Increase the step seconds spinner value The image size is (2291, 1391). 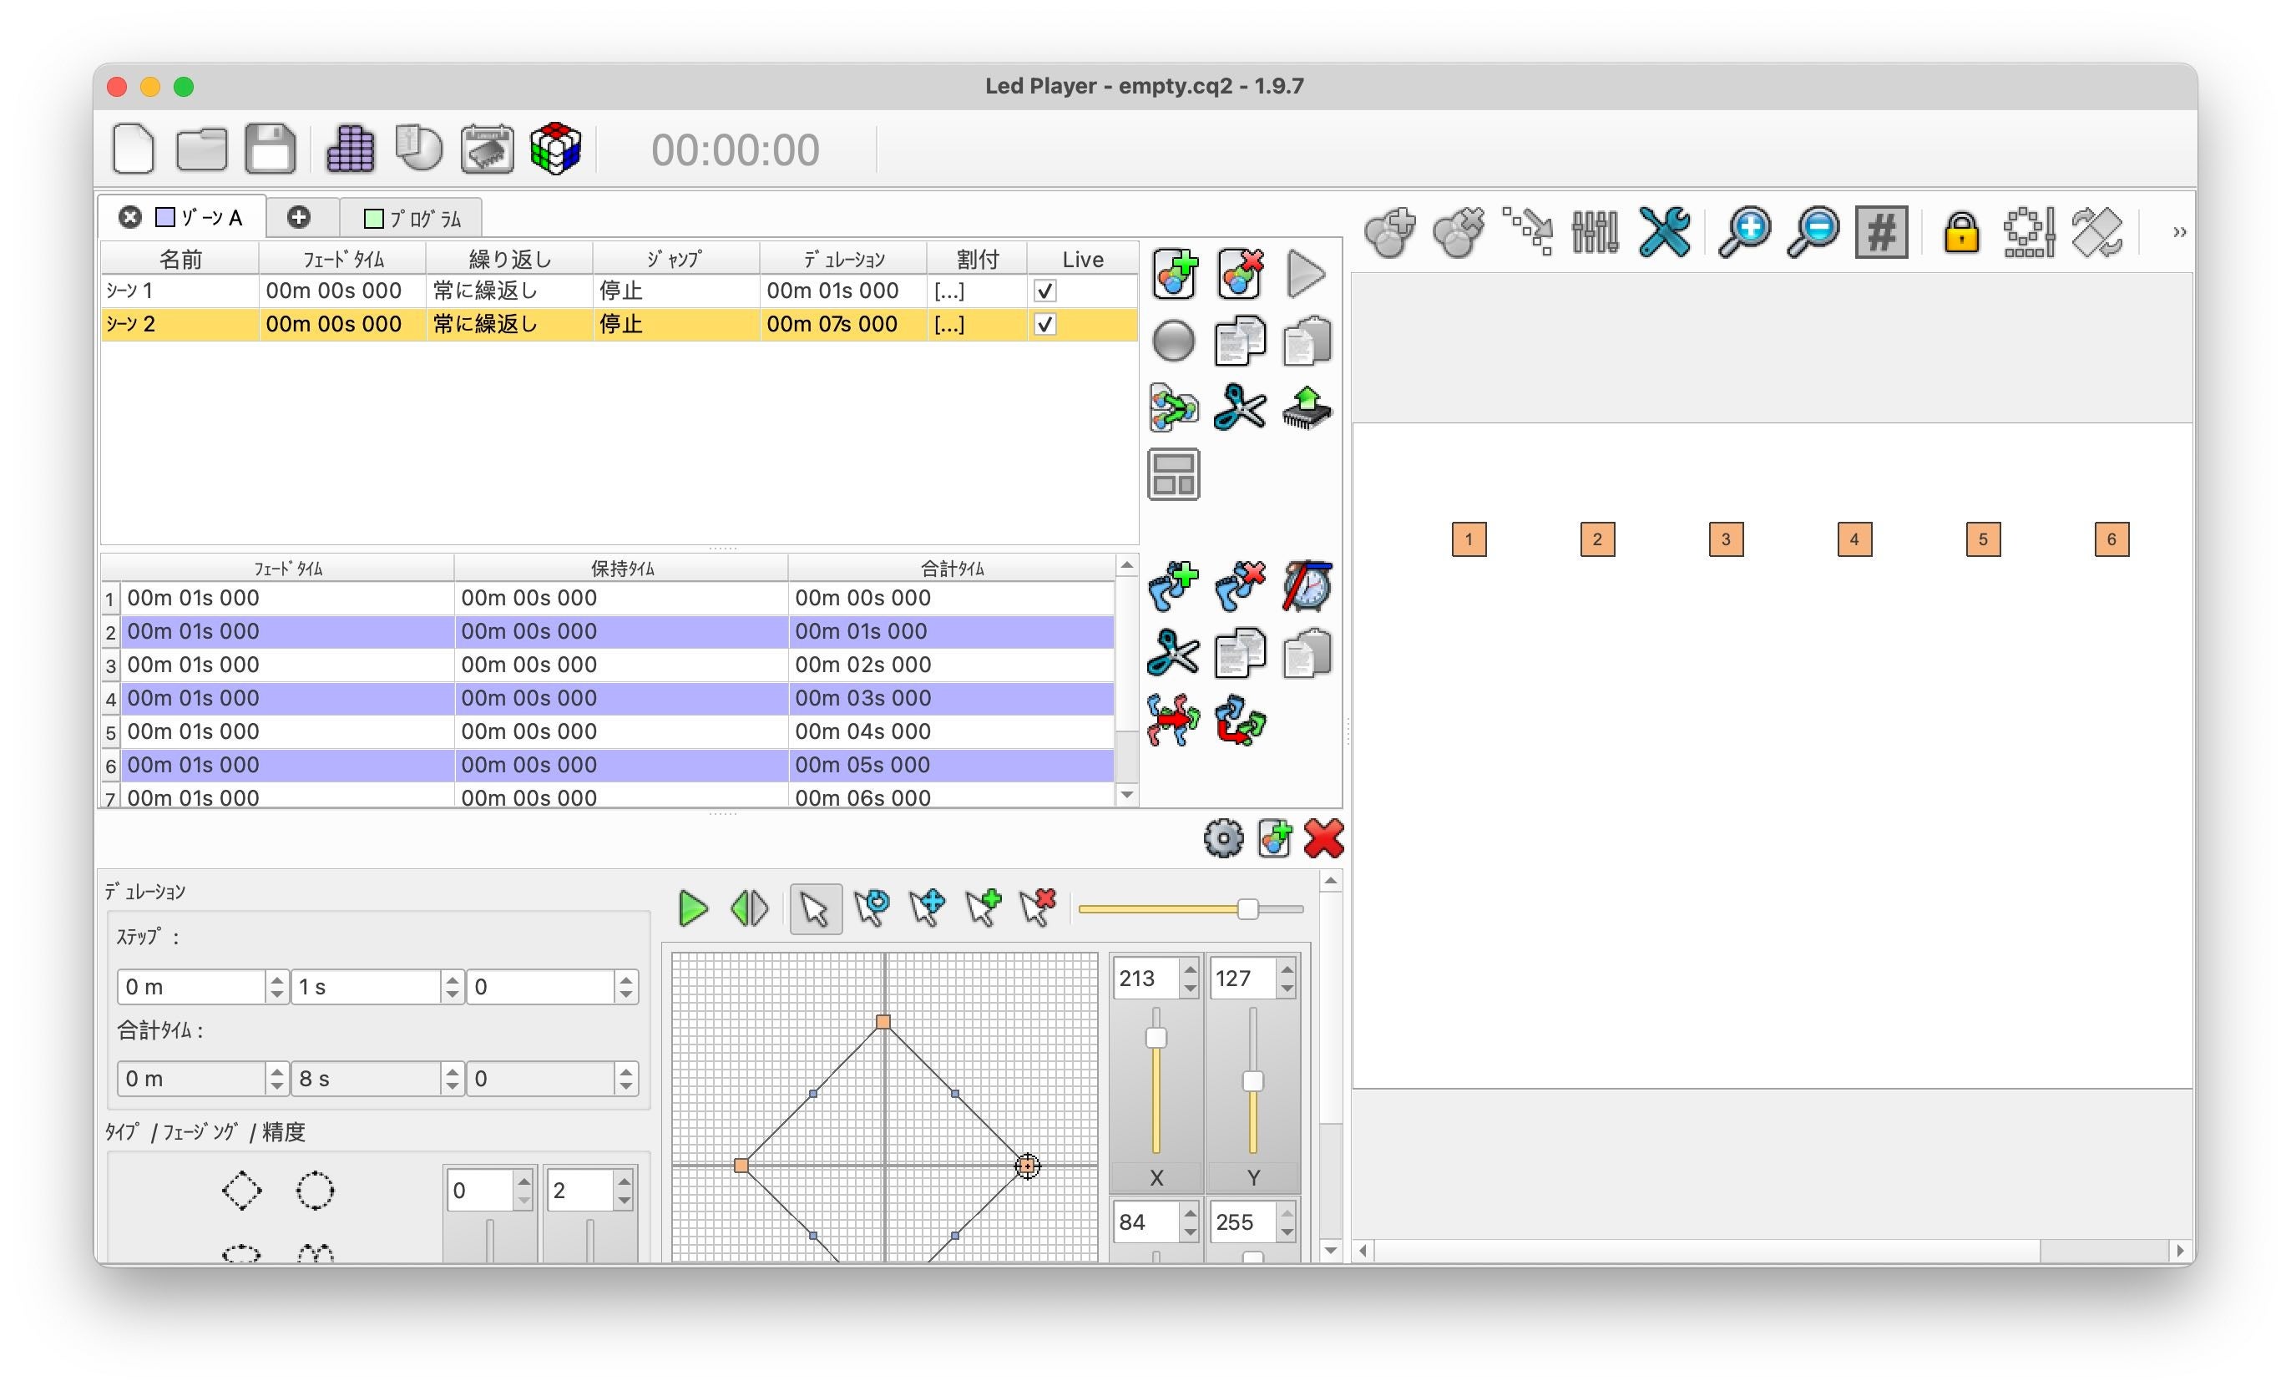tap(452, 979)
